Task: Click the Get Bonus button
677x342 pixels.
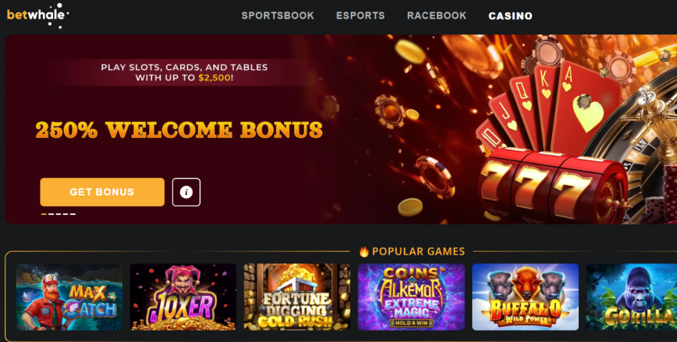Action: pyautogui.click(x=102, y=192)
